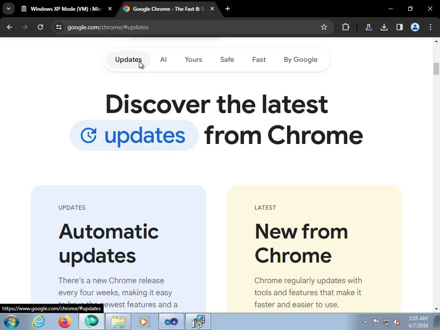Open the tab search dropdown arrow

(x=9, y=9)
